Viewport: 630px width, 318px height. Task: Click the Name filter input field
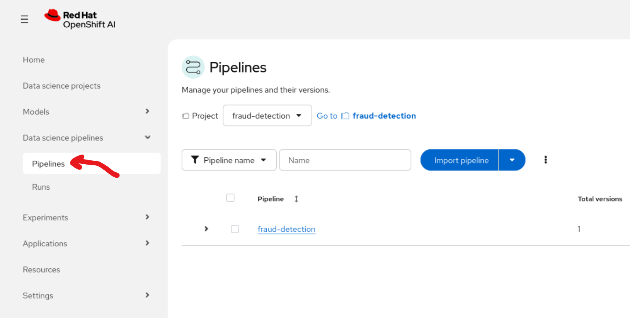point(345,160)
